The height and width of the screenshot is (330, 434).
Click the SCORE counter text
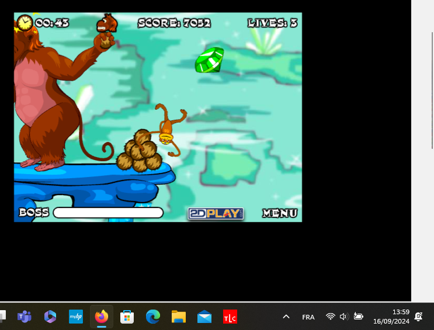[174, 23]
